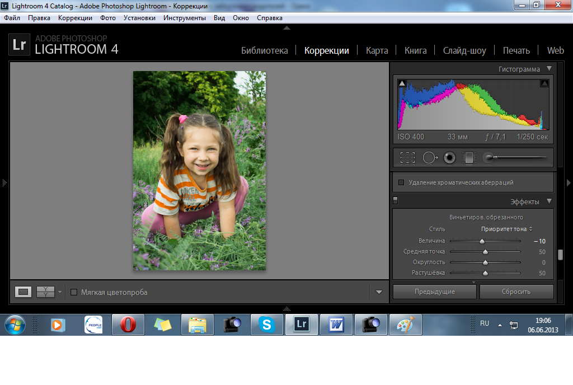This screenshot has width=573, height=385.
Task: Select the Crop Overlay tool
Action: point(407,158)
